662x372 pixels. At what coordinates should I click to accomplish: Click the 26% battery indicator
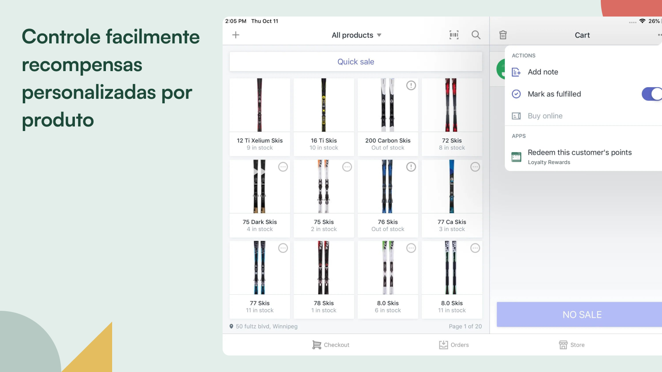(x=654, y=21)
